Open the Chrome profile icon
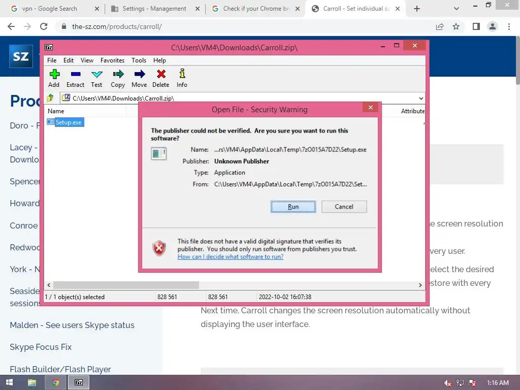 (x=493, y=26)
